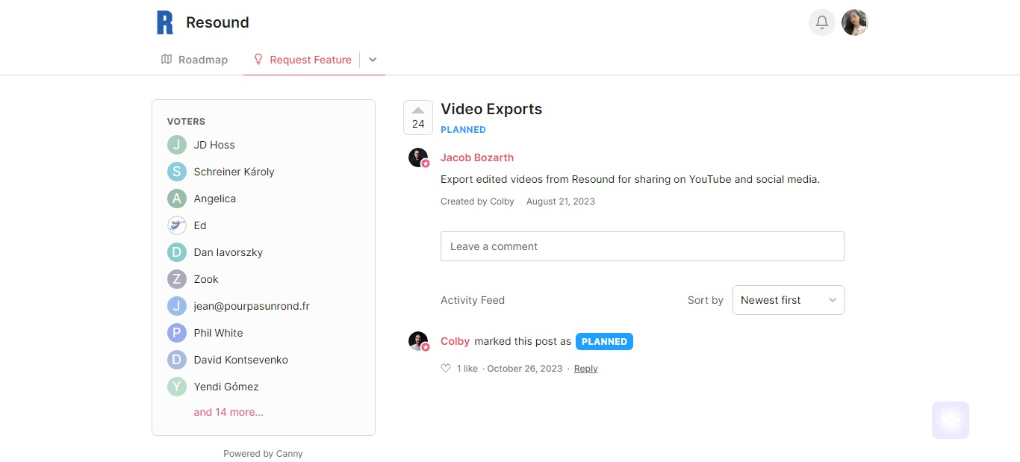Screen dimensions: 1020x462
Task: Click the Roadmap map icon
Action: tap(167, 59)
